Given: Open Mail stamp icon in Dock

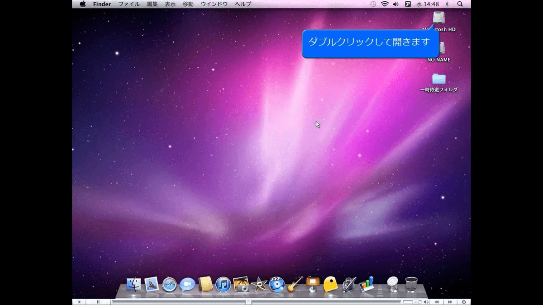Looking at the screenshot, I should tap(151, 284).
